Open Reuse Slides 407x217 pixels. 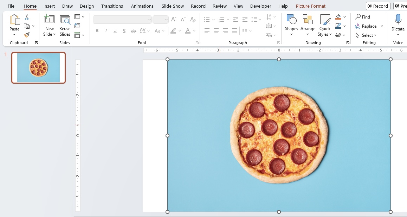(x=65, y=20)
